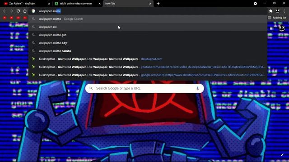289x162 pixels.
Task: Restore down the Chrome window
Action: (x=274, y=3)
